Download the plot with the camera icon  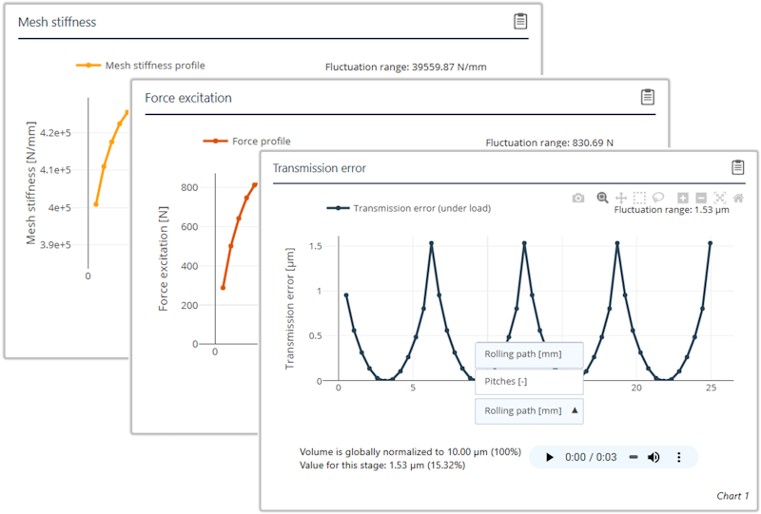click(578, 198)
